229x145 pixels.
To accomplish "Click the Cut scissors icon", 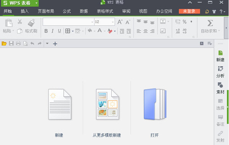I will (20, 22).
